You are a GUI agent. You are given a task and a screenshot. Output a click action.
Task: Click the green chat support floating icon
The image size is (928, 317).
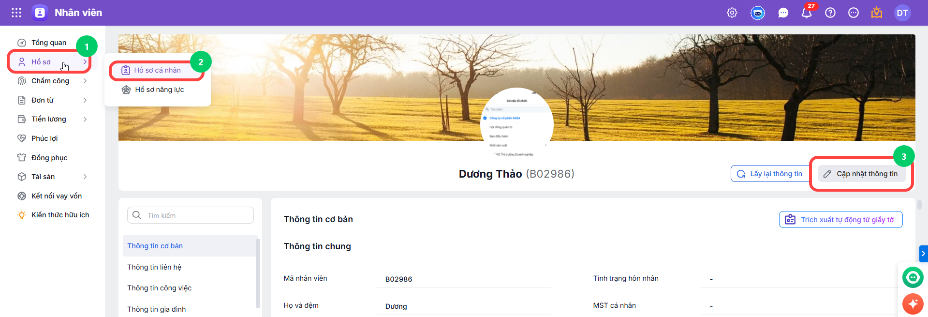click(x=913, y=277)
